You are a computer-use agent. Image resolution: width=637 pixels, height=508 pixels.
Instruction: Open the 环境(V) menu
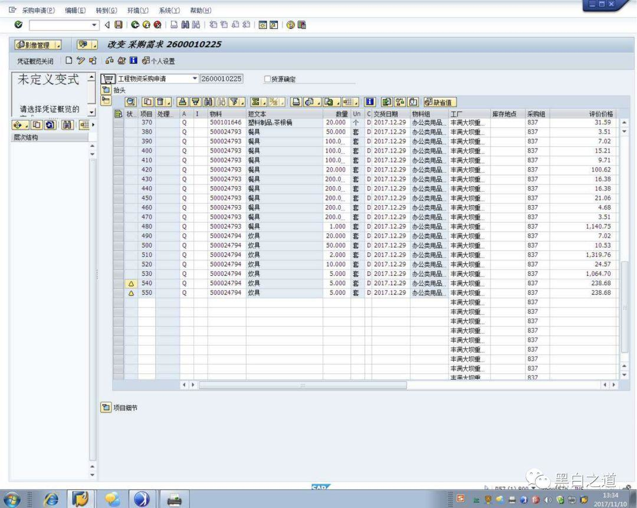[x=137, y=11]
